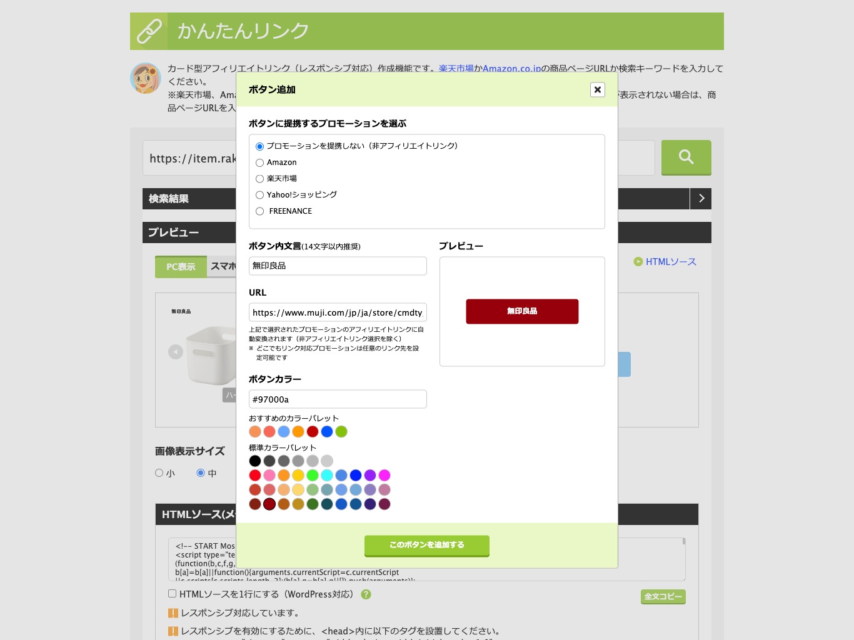Choose image size 小 radio button
This screenshot has width=854, height=640.
click(x=159, y=473)
